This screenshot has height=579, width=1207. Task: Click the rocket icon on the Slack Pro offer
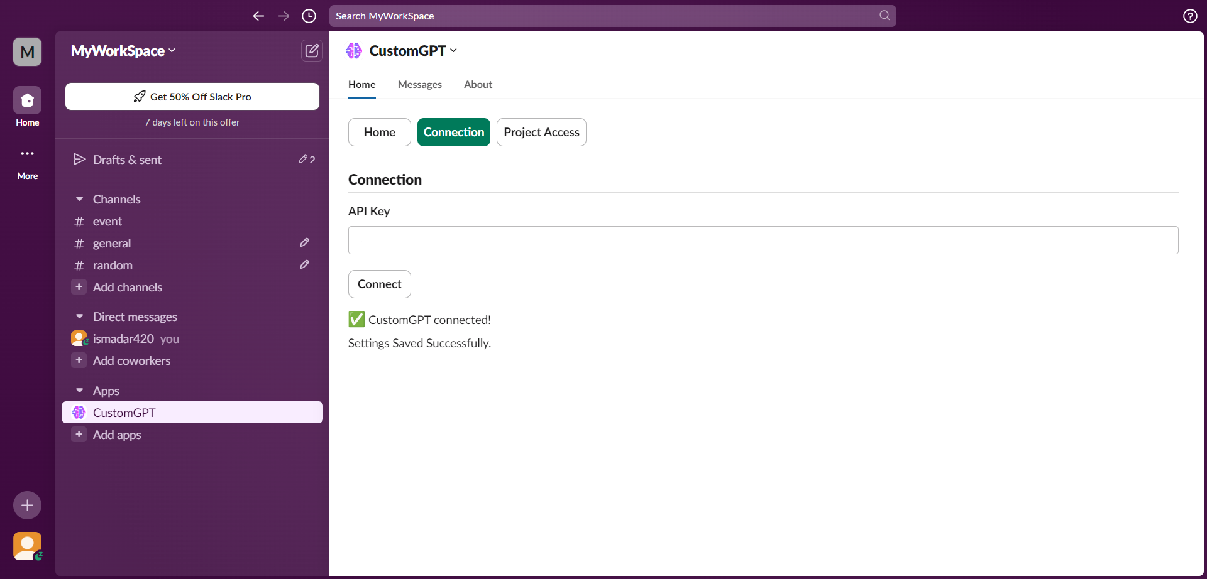(x=140, y=97)
